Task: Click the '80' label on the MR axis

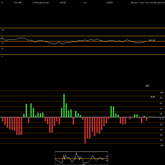Action: (161, 98)
